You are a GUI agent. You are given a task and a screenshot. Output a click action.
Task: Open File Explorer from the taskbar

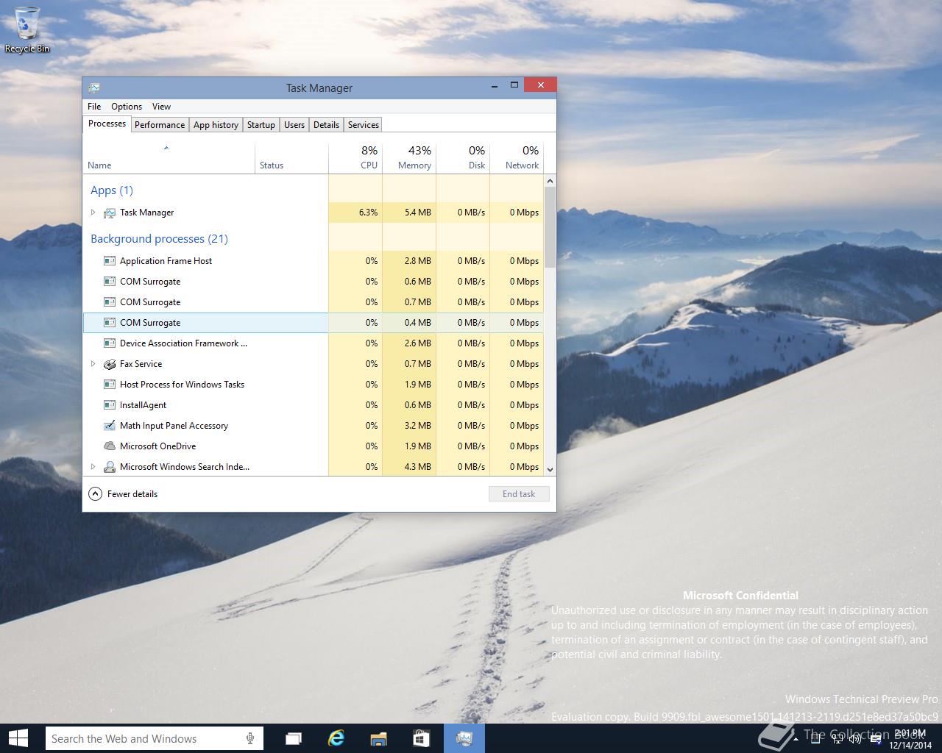coord(378,738)
